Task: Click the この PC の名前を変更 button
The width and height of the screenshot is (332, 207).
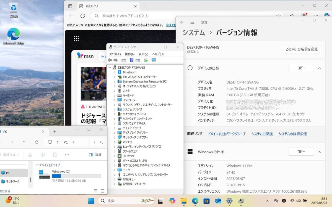Action: 302,49
